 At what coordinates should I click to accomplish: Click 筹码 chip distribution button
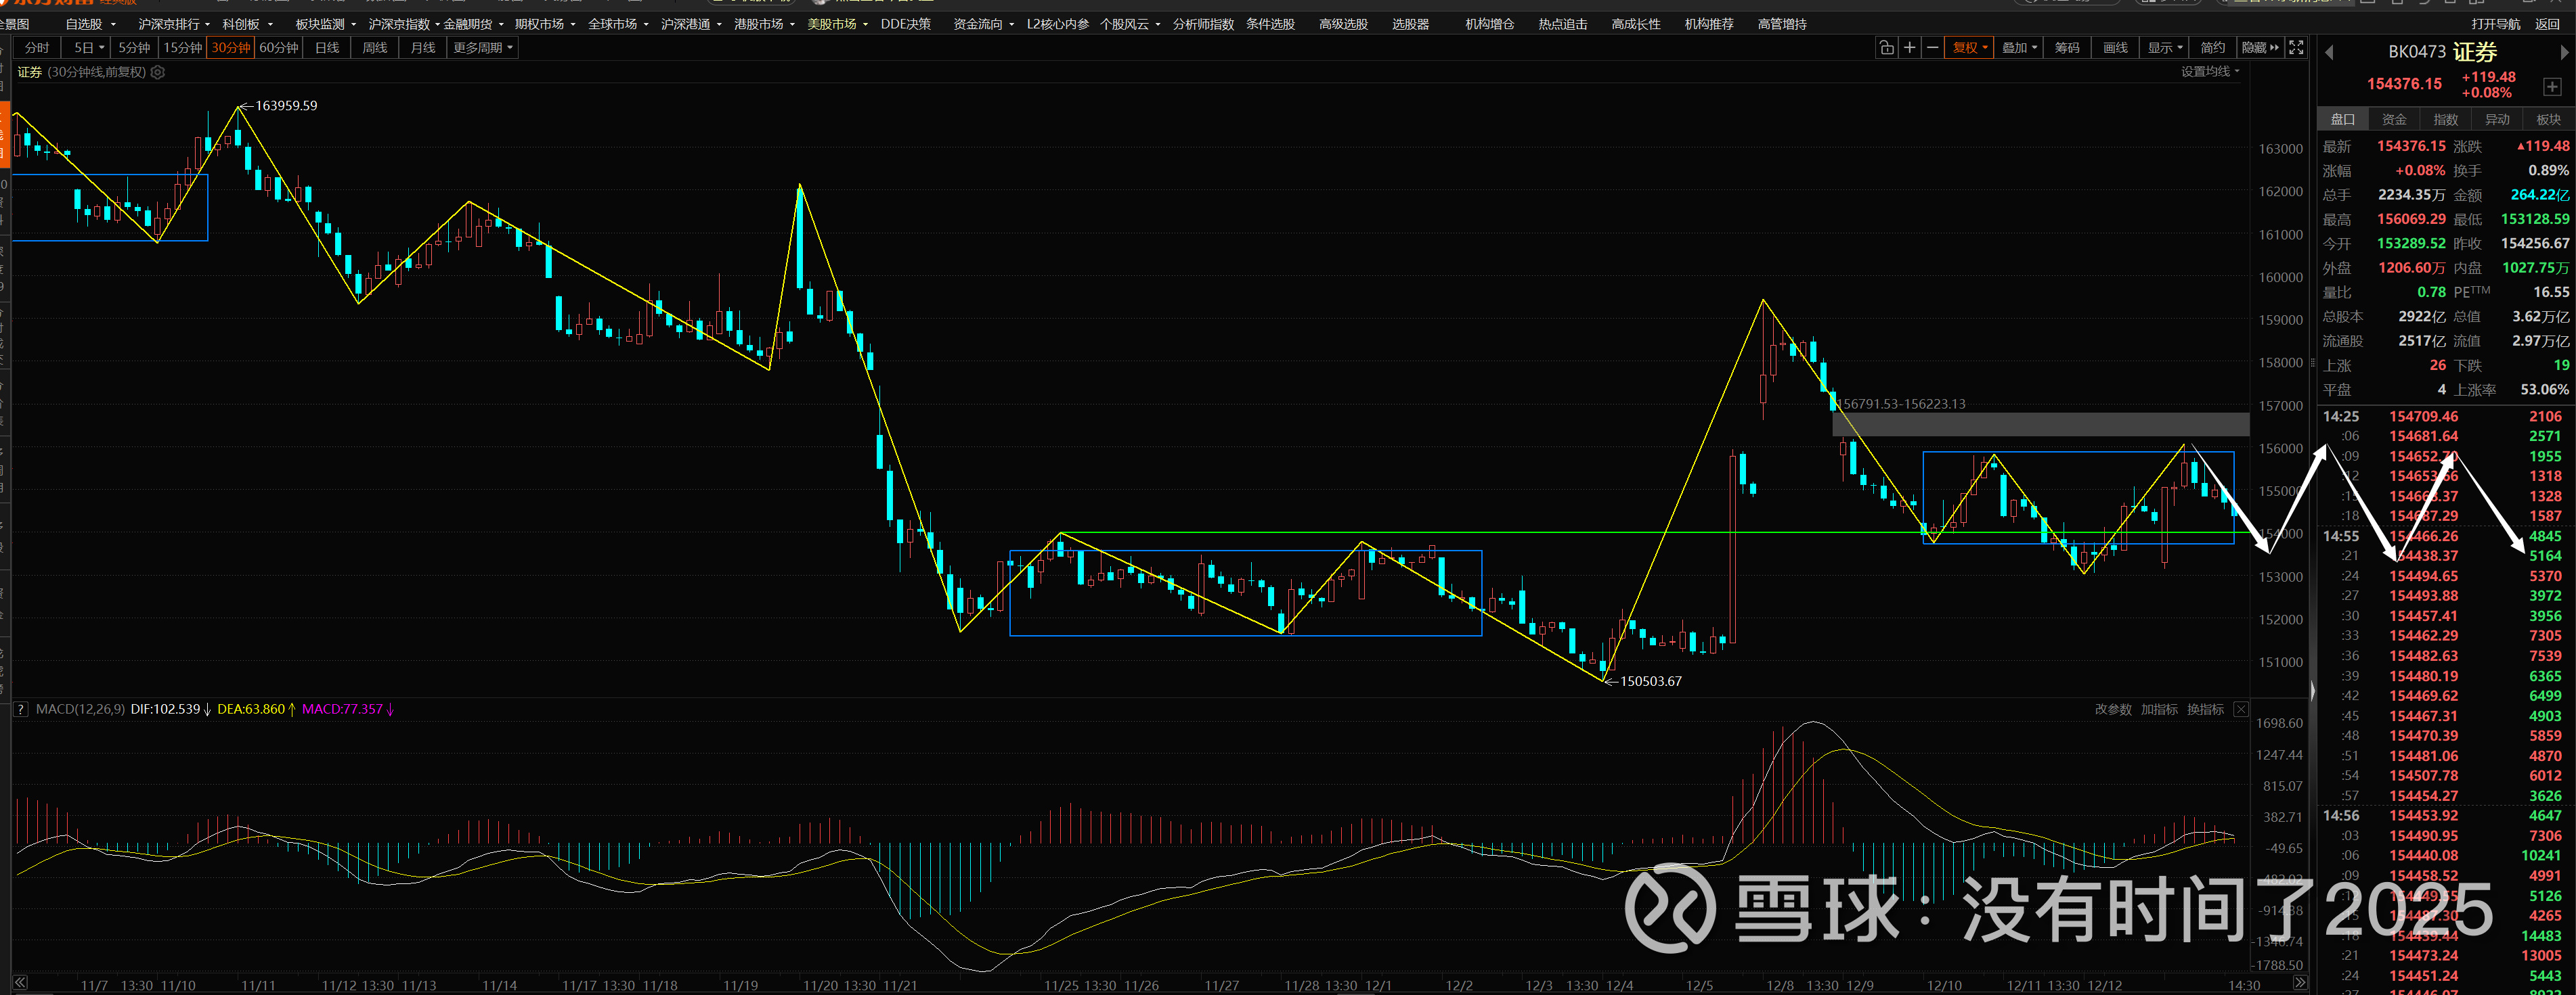tap(2067, 47)
